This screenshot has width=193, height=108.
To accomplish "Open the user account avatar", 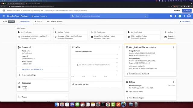I will pyautogui.click(x=189, y=16).
